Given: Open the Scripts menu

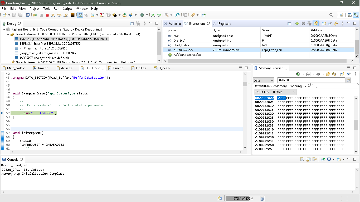Looking at the screenshot, I should click(67, 9).
